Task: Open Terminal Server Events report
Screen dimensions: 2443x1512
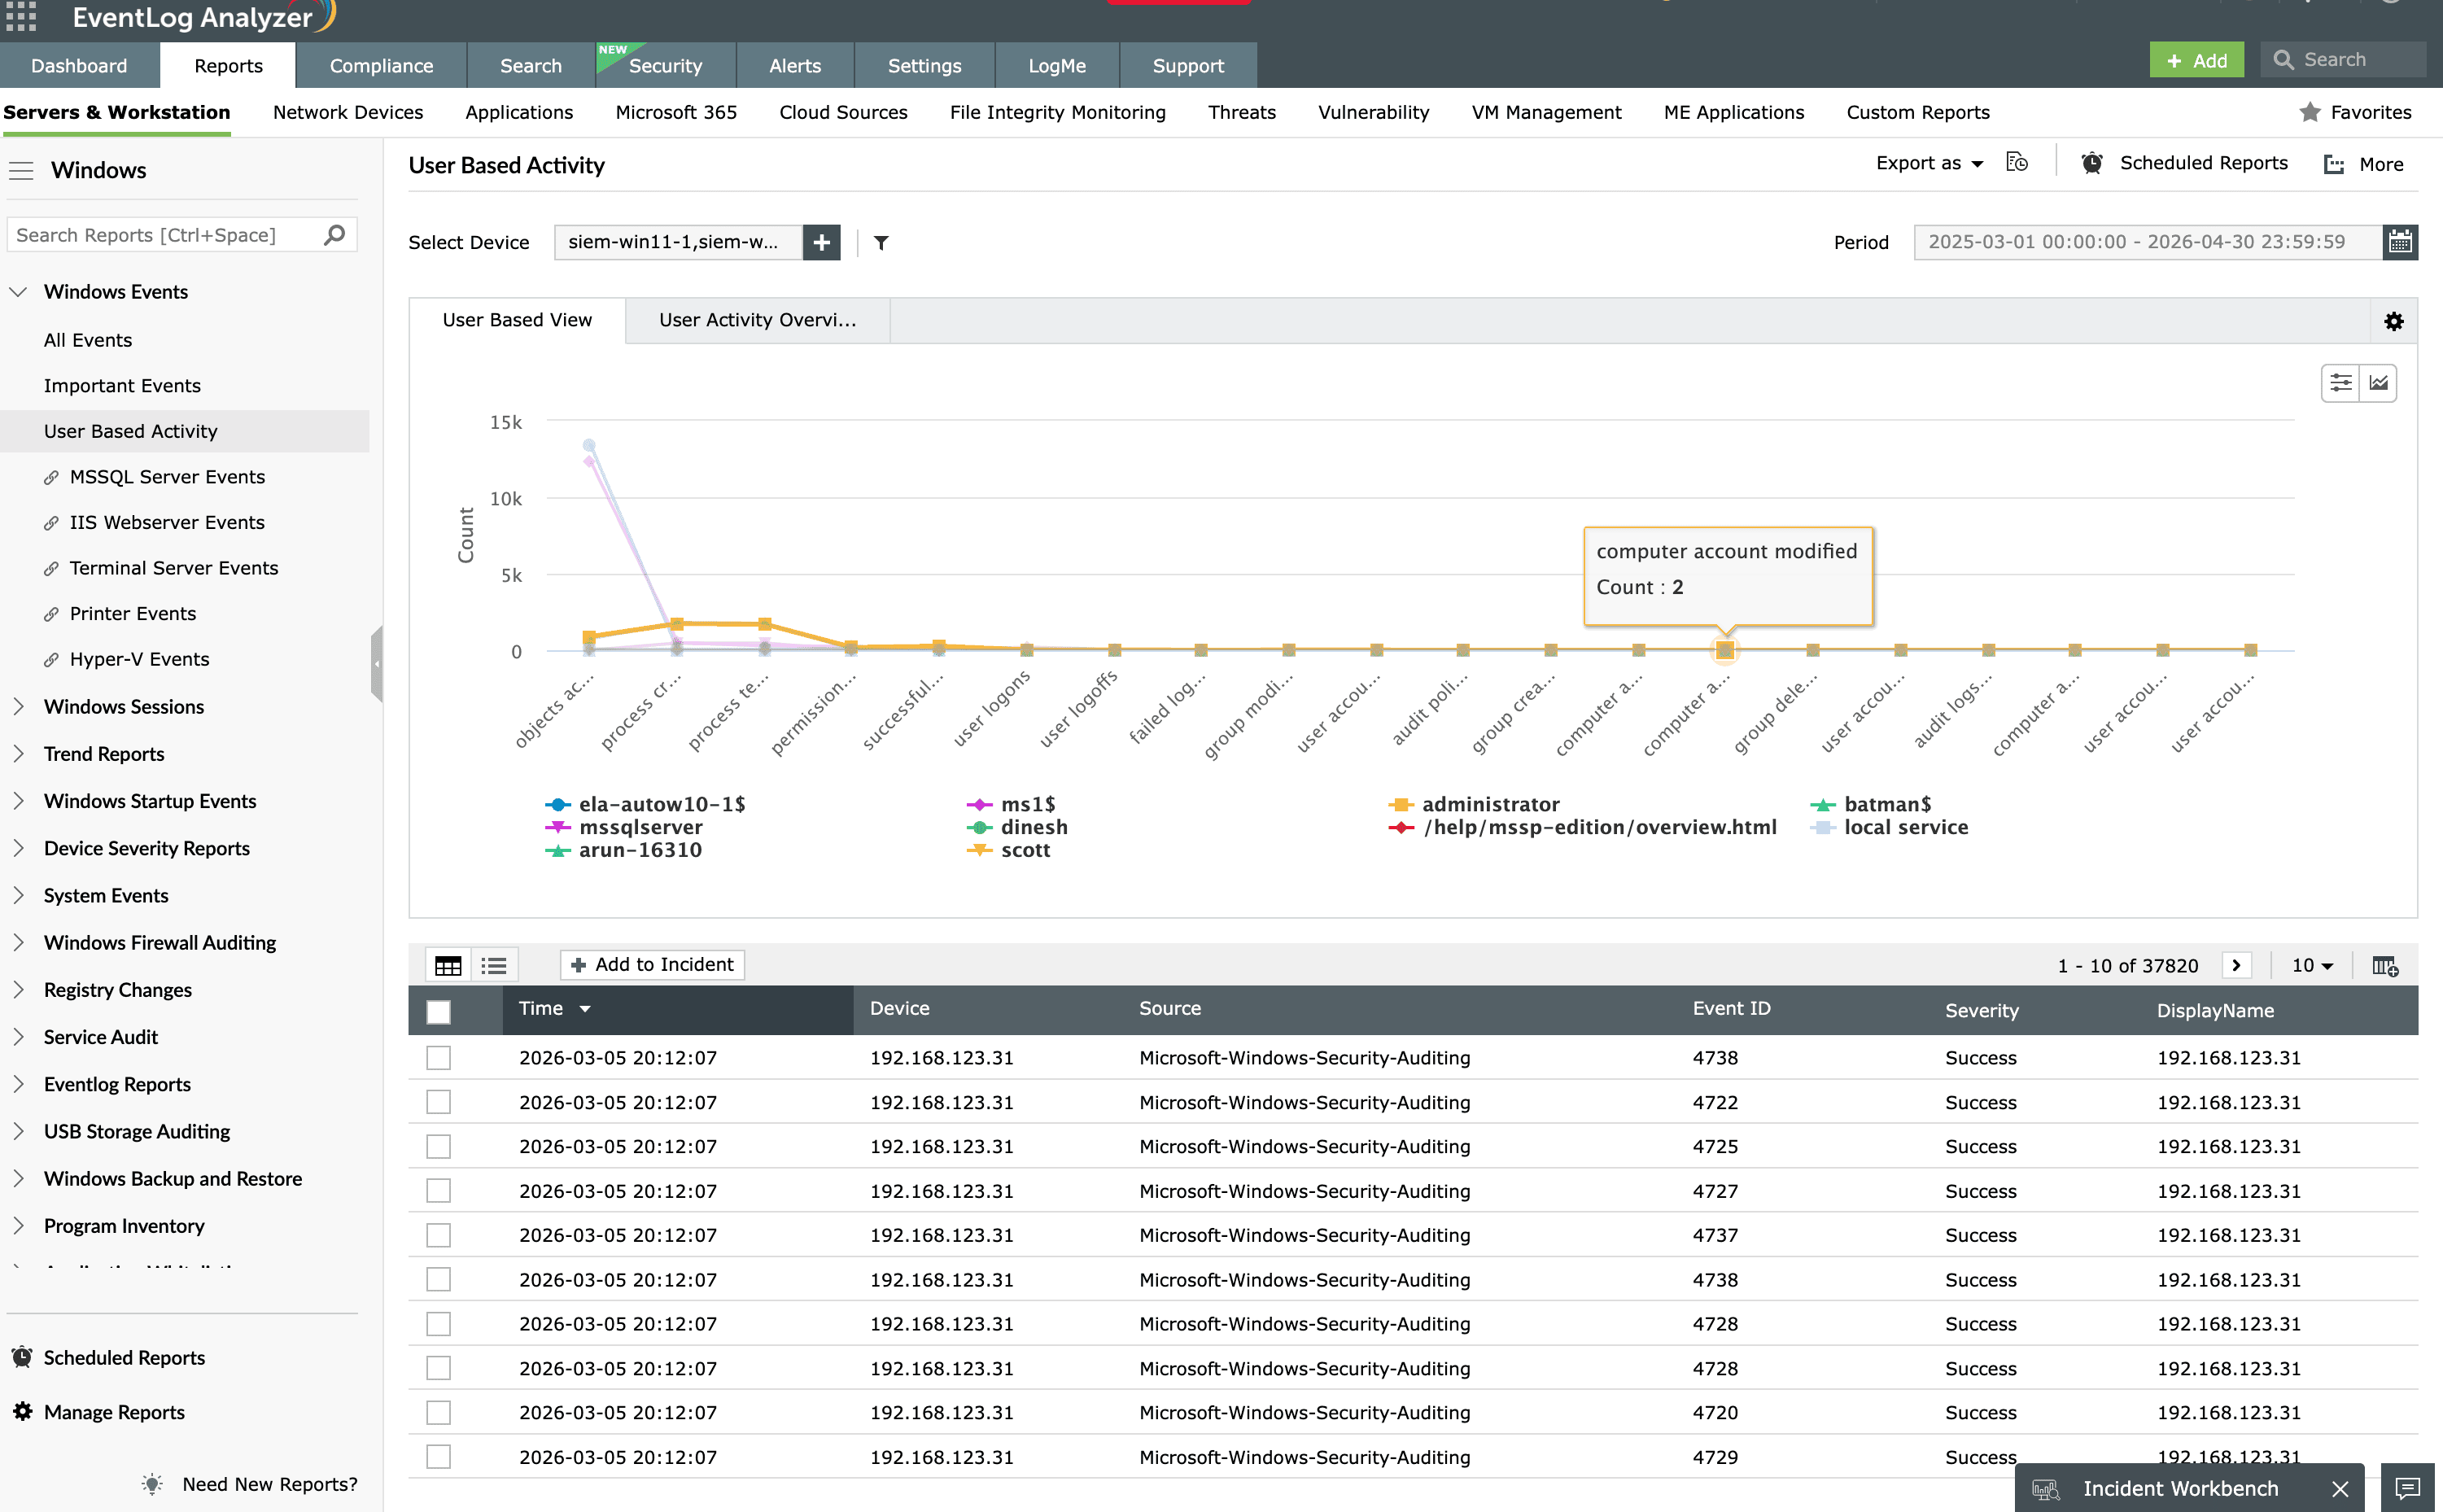Action: pos(174,568)
